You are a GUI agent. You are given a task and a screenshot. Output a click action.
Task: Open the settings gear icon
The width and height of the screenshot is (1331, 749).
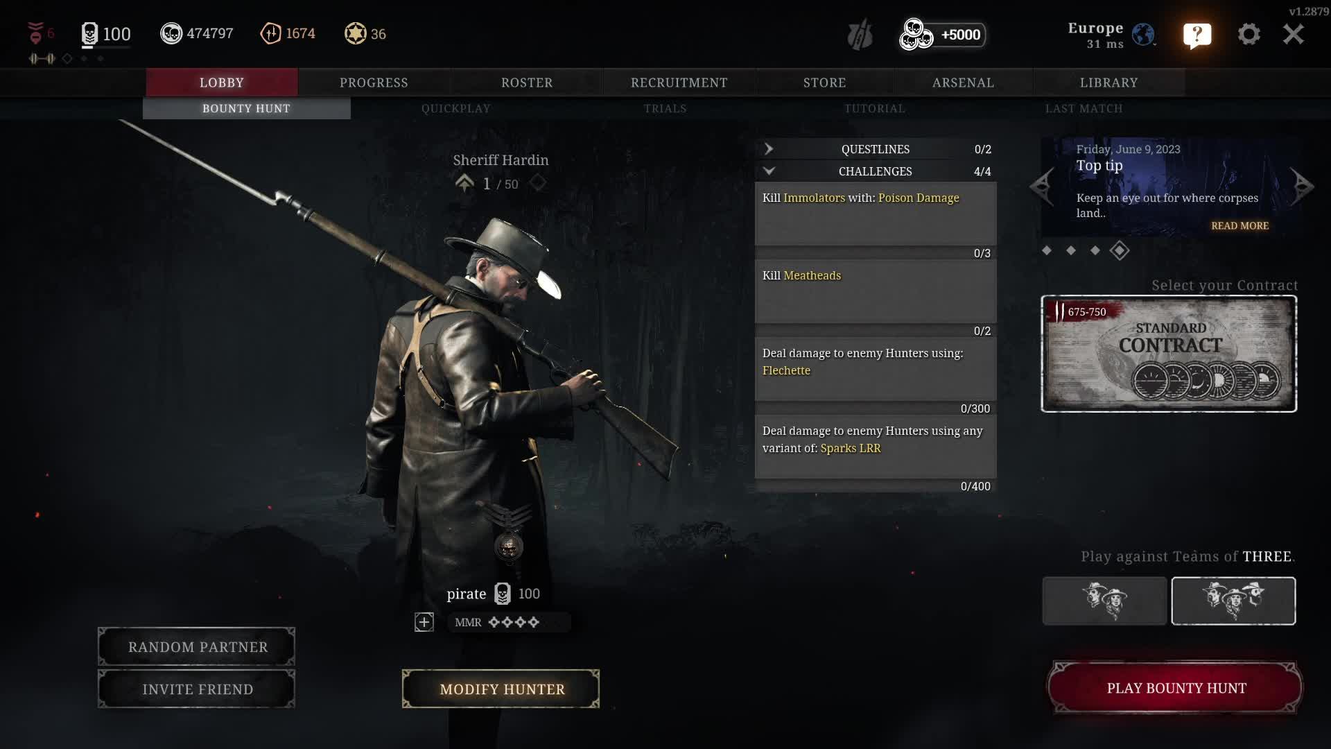1249,34
